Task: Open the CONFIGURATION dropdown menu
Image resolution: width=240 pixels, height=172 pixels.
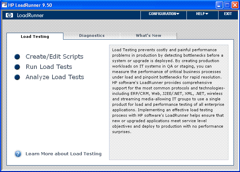Action: (x=164, y=14)
